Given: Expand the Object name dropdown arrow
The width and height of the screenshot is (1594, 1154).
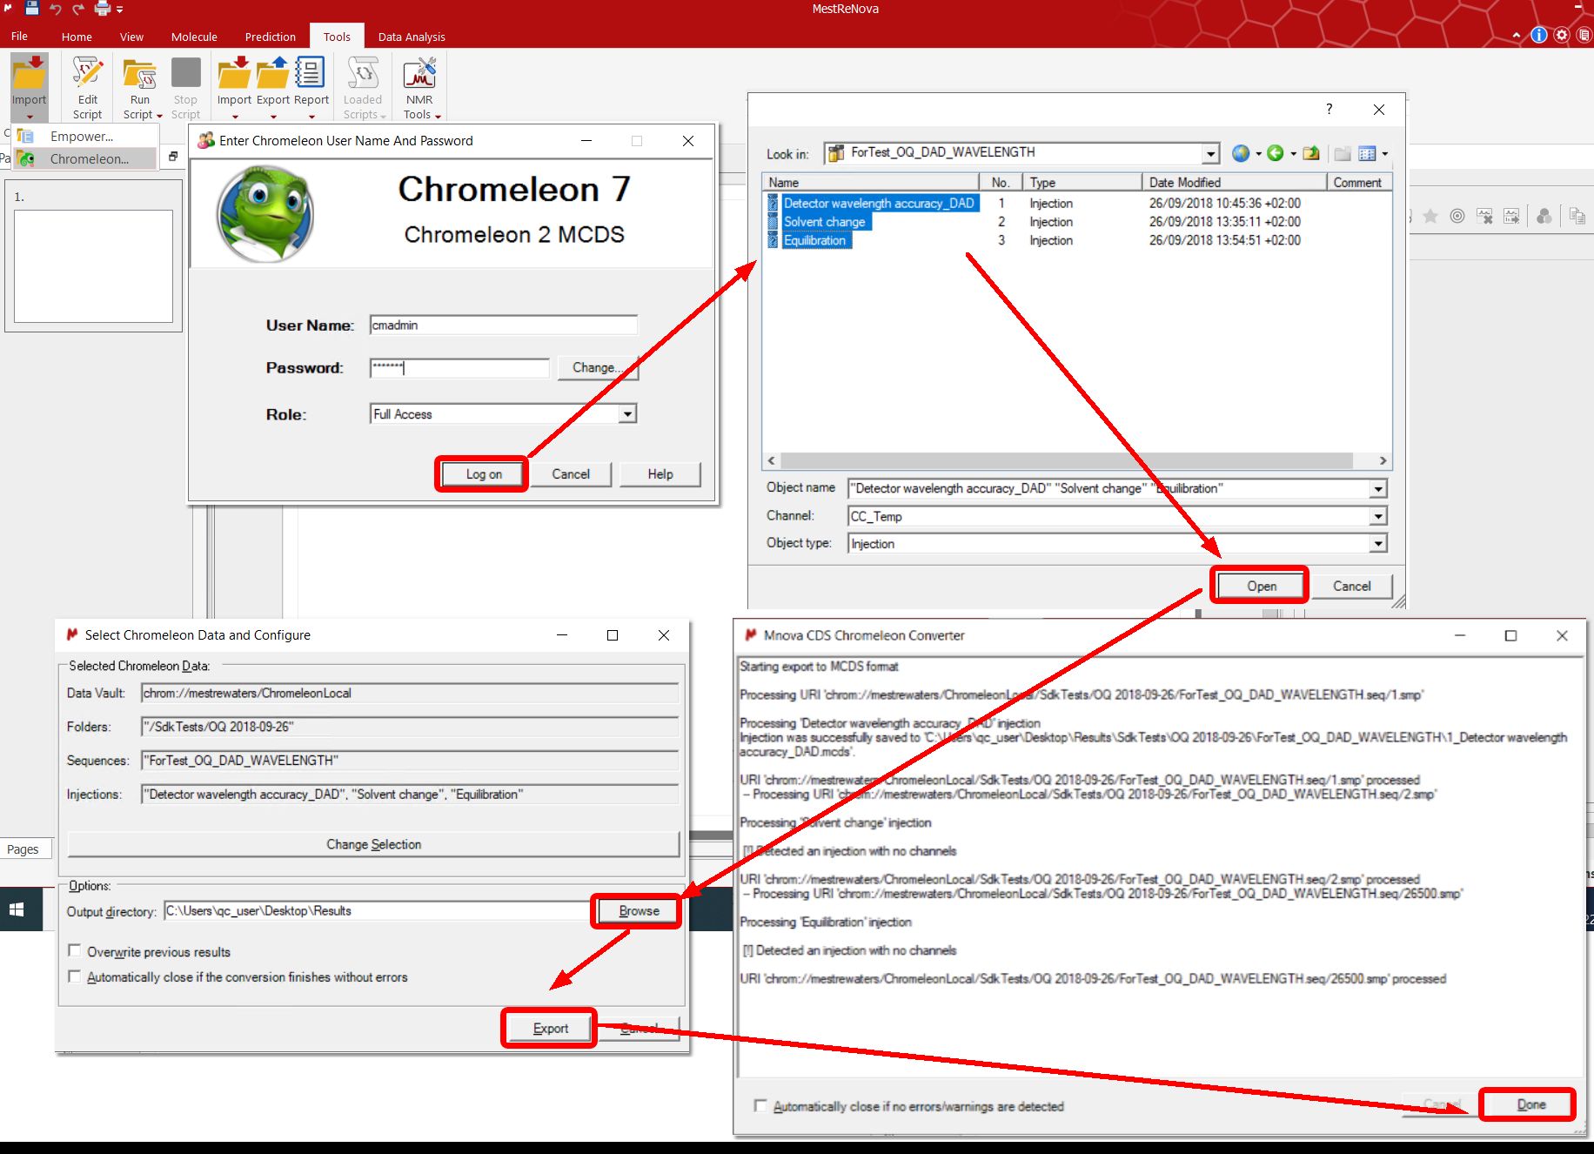Looking at the screenshot, I should (x=1377, y=489).
